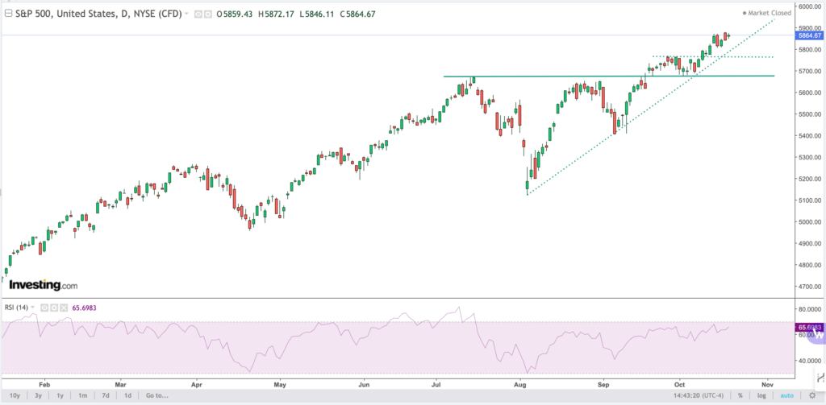Open the S&P 500 symbol dropdown arrow

tap(187, 14)
